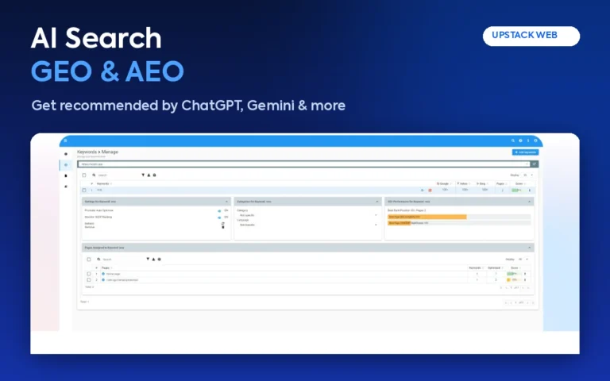Screen dimensions: 610x381
Task: Click the blue action icon on the keyword row
Action: click(423, 190)
